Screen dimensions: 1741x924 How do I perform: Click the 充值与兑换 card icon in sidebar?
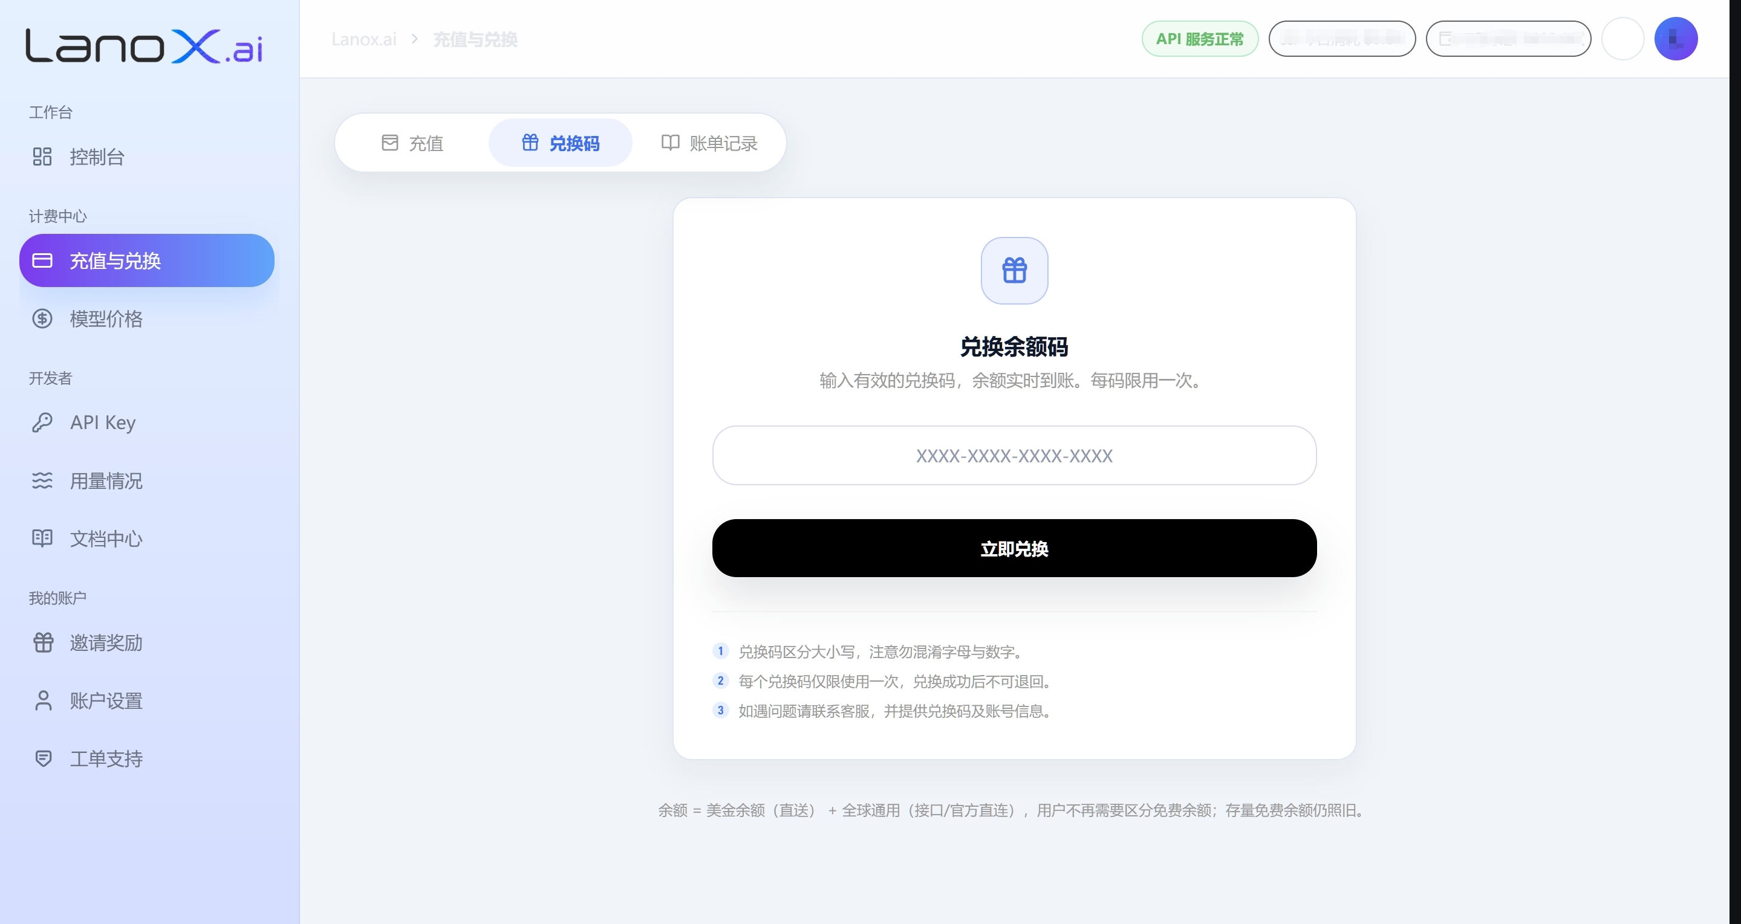click(x=42, y=260)
